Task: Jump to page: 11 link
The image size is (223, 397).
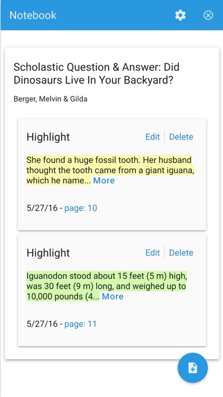Action: coord(80,324)
